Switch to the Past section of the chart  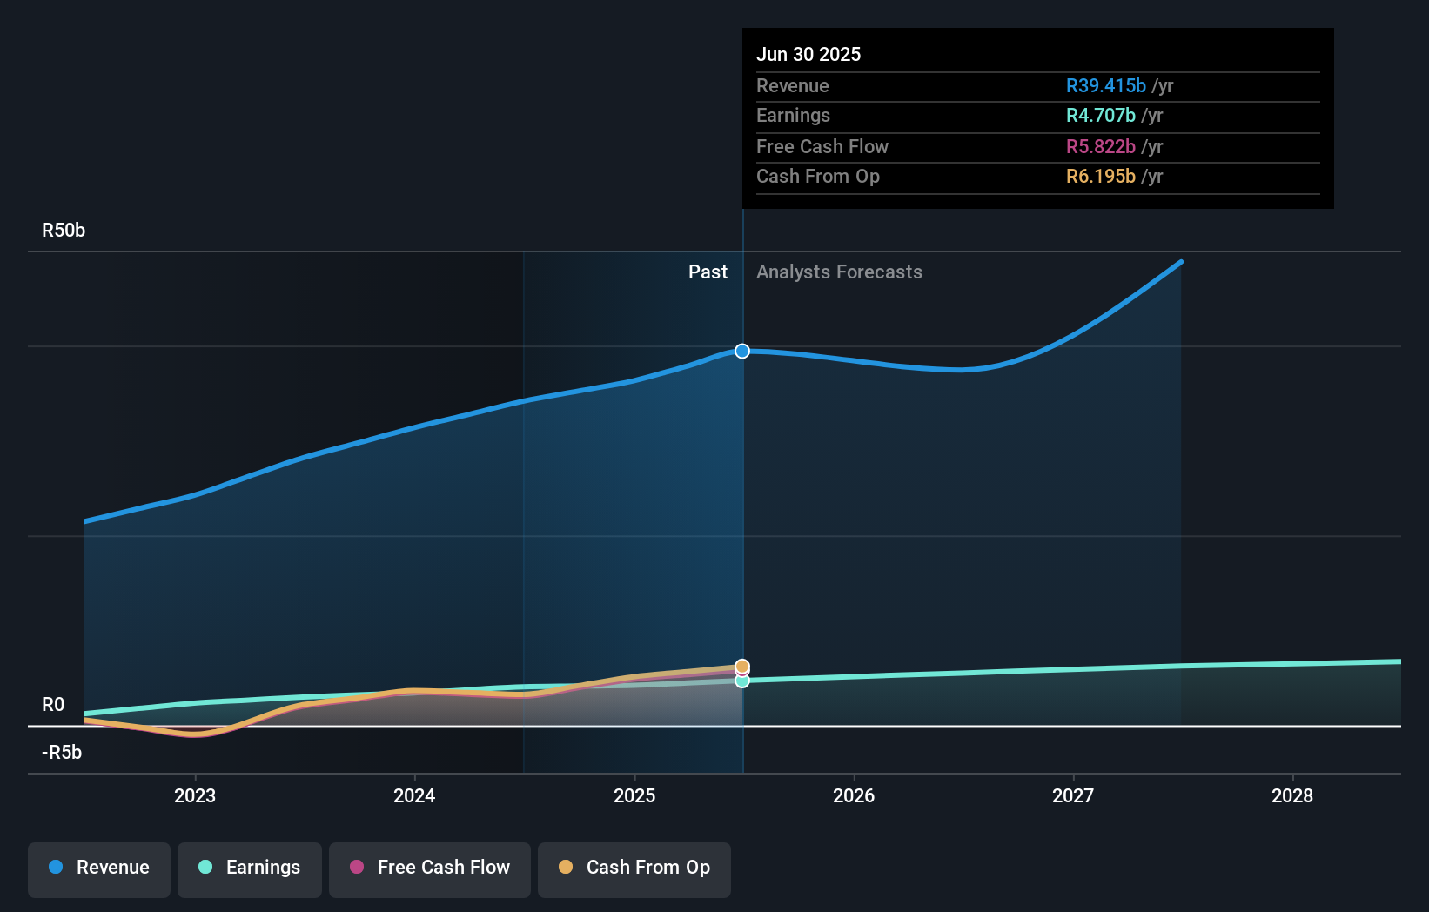(708, 272)
